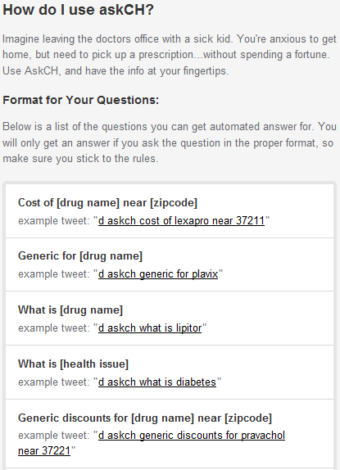
Task: Click the 'Generic for [drug name]' row title
Action: point(80,256)
